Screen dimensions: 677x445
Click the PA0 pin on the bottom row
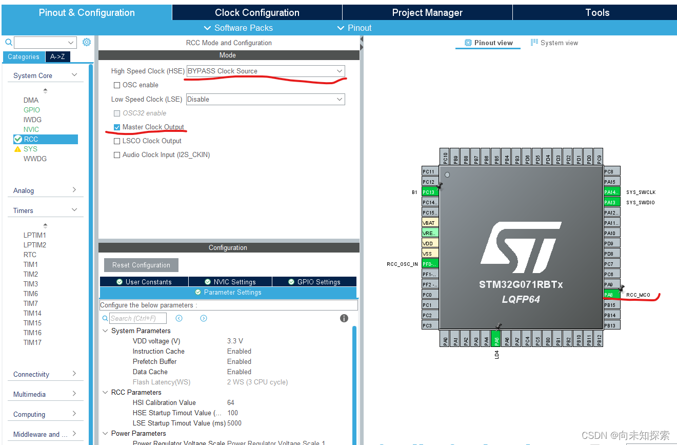pos(445,339)
